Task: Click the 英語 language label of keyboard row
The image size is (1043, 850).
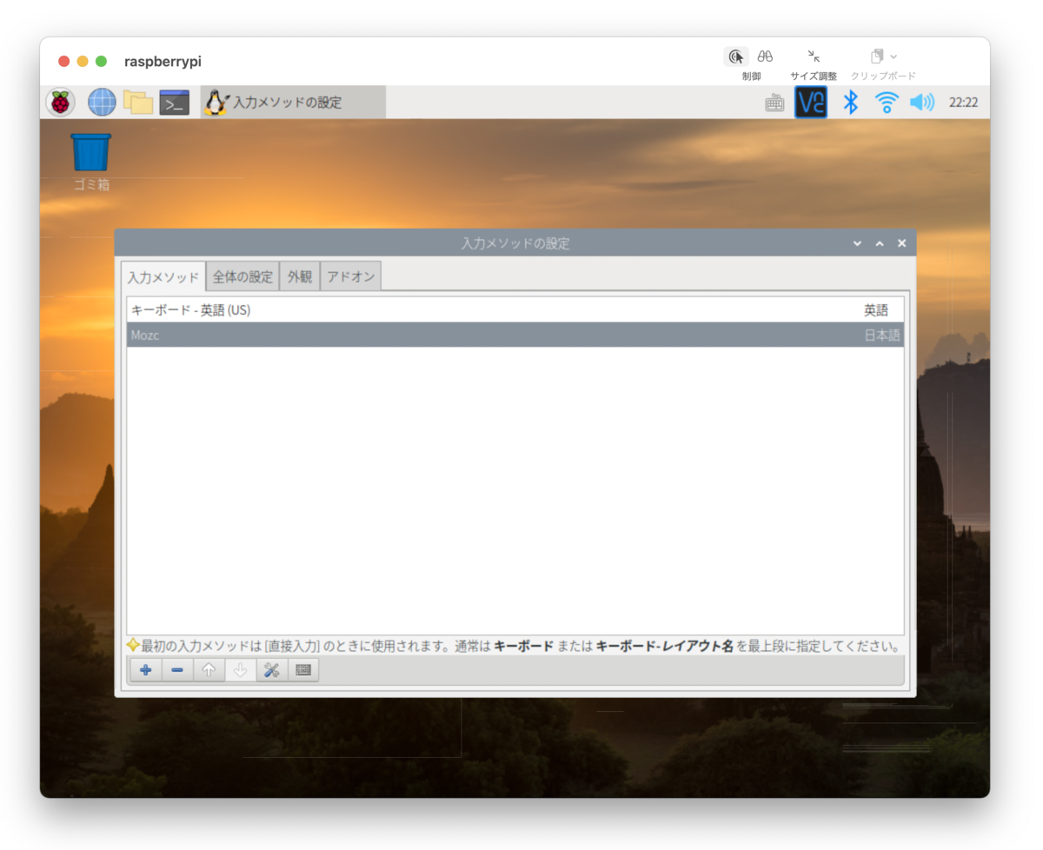Action: 876,310
